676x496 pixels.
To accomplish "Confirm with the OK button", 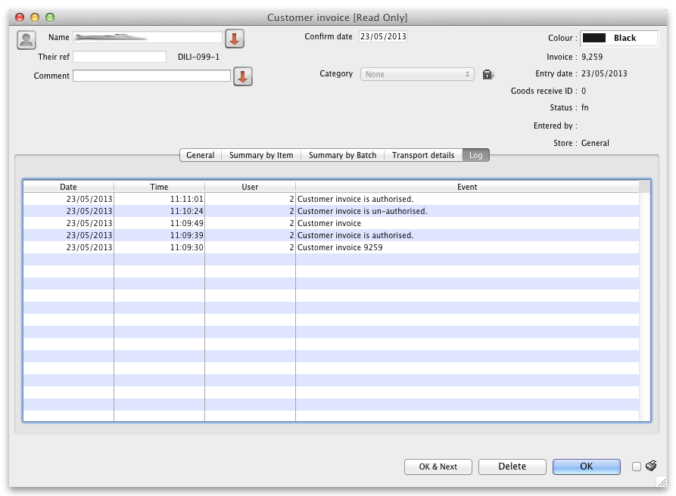I will pyautogui.click(x=586, y=467).
